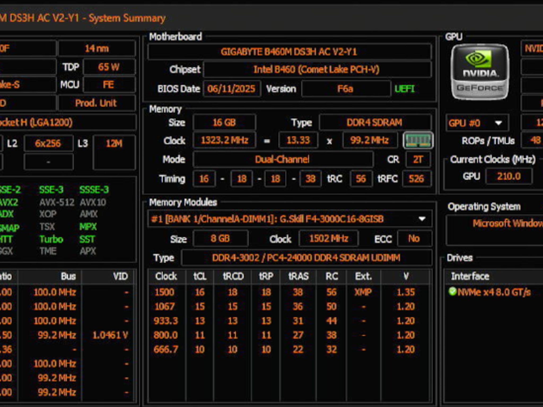
Task: Click the module clock 1502 MHz field
Action: [x=329, y=238]
